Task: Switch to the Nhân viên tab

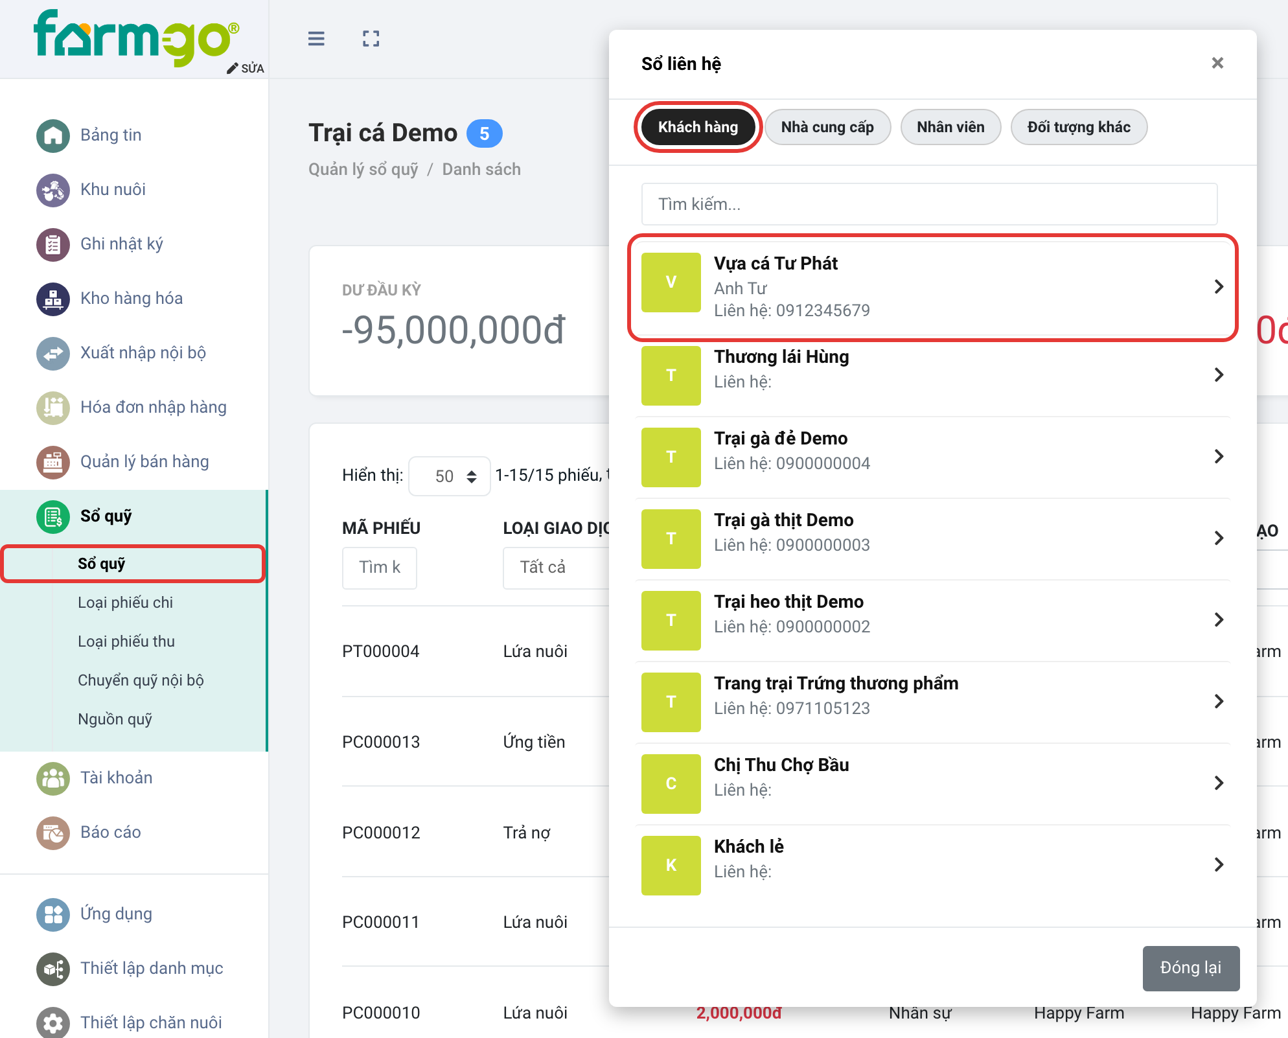Action: (950, 127)
